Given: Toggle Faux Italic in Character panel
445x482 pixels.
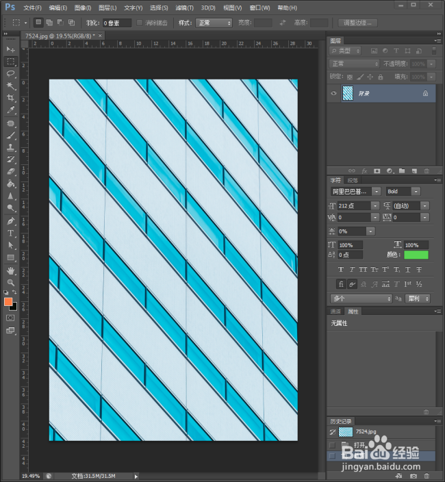Looking at the screenshot, I should click(x=352, y=270).
